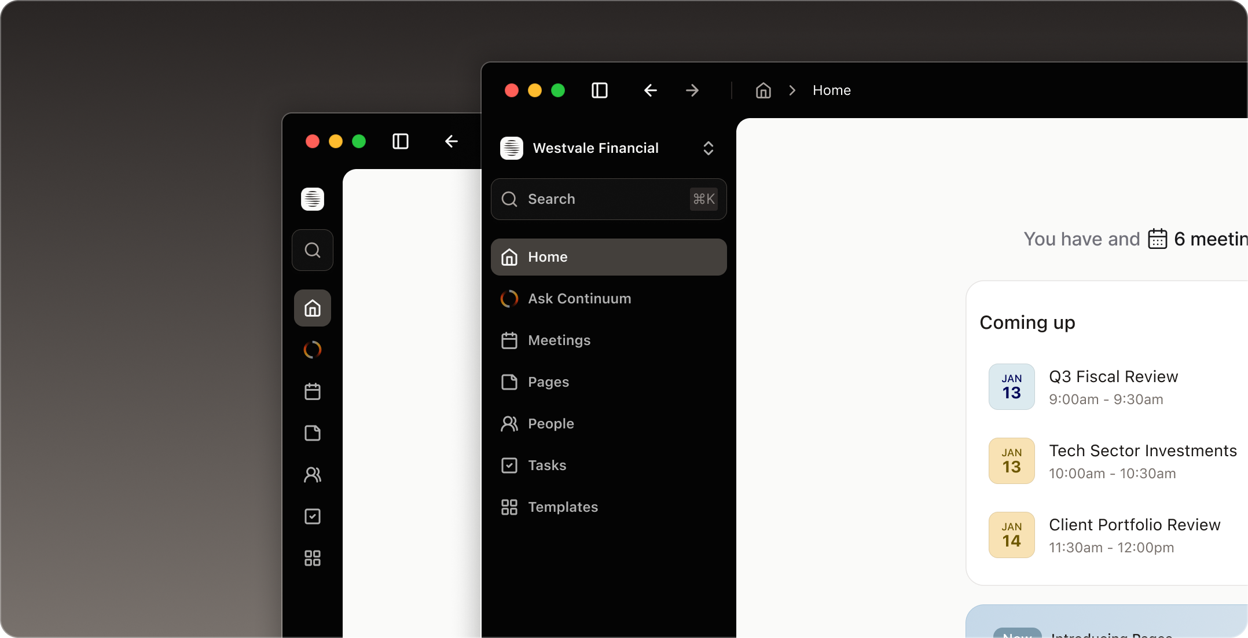Expand the workspace up-down chevron
Screen dimensions: 1248x638
709,148
